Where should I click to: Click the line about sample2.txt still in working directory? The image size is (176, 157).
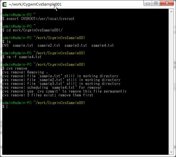coord(62,80)
